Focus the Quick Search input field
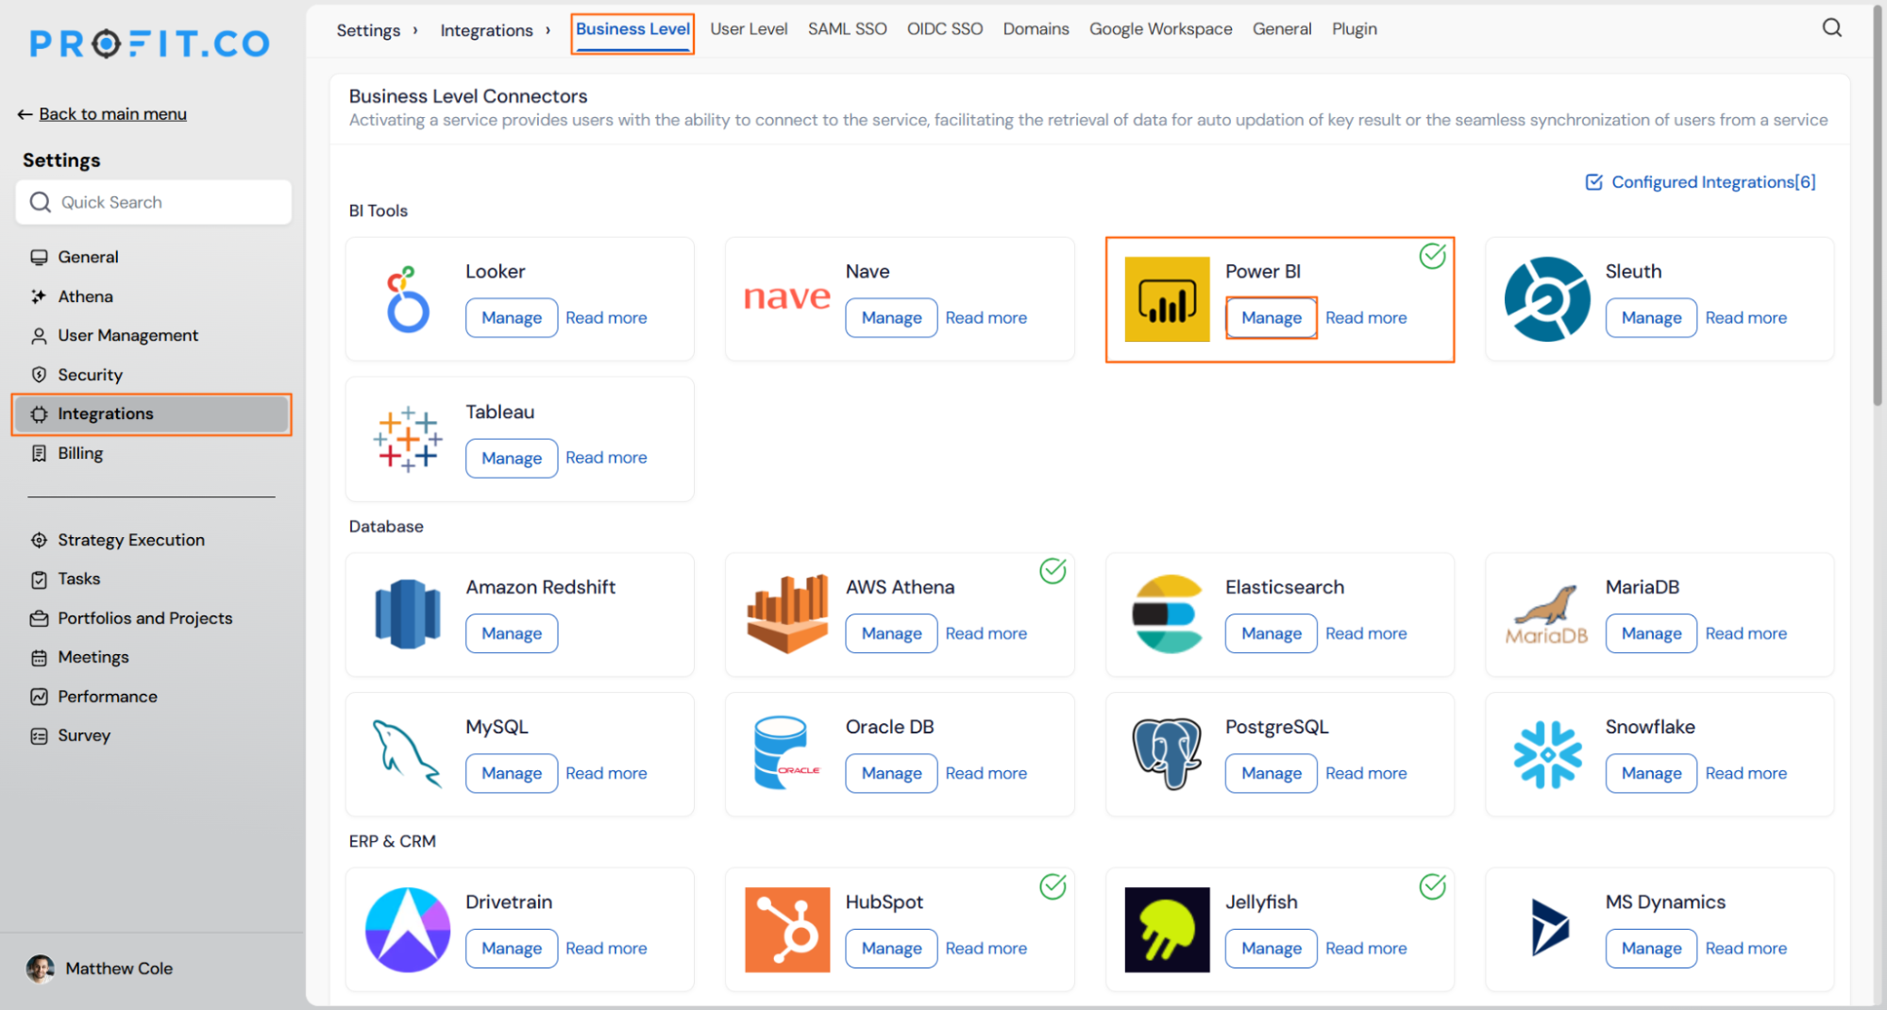 click(154, 202)
